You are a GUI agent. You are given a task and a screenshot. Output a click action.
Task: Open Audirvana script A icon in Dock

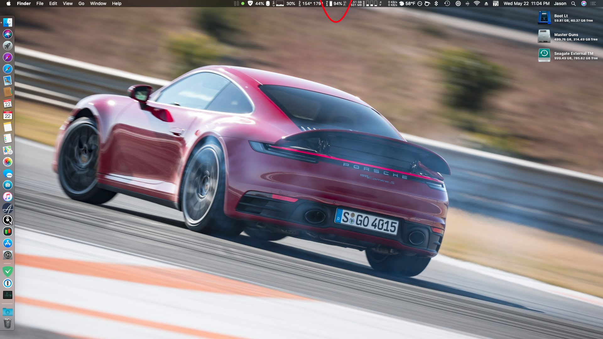tap(8, 208)
